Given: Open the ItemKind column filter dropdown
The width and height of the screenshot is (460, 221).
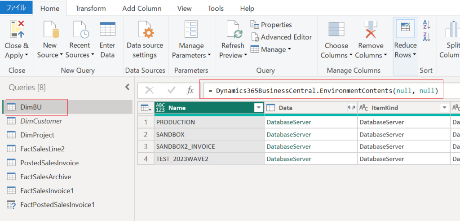Looking at the screenshot, I should [444, 108].
